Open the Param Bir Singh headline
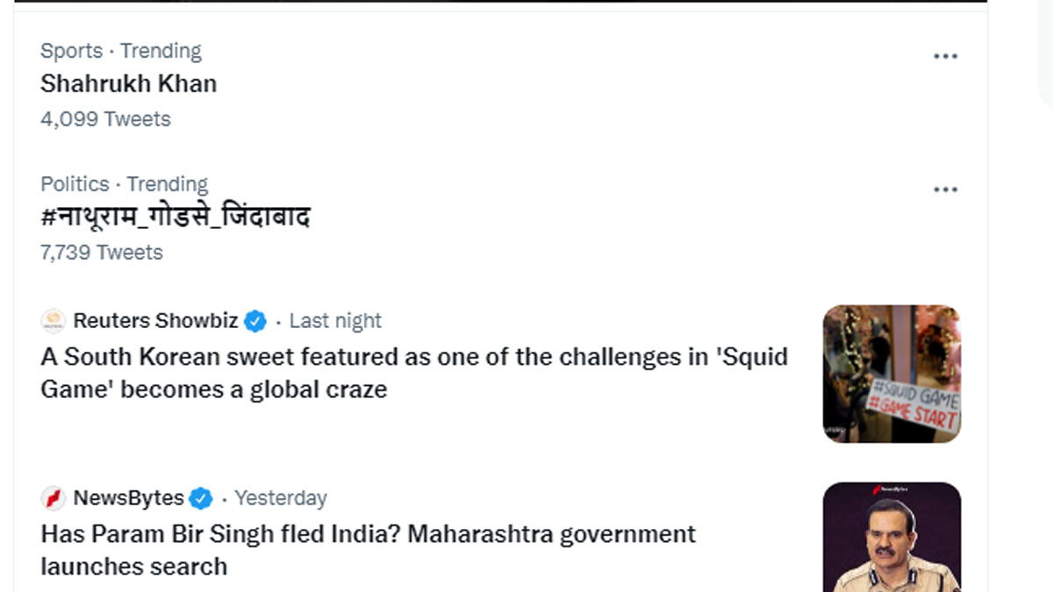1053x592 pixels. (369, 550)
